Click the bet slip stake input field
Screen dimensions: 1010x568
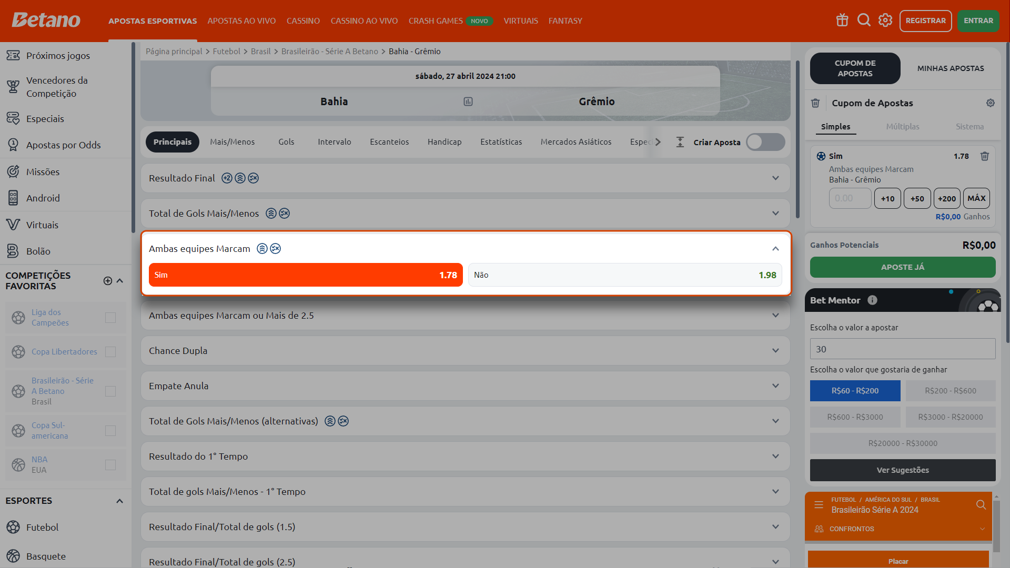850,199
